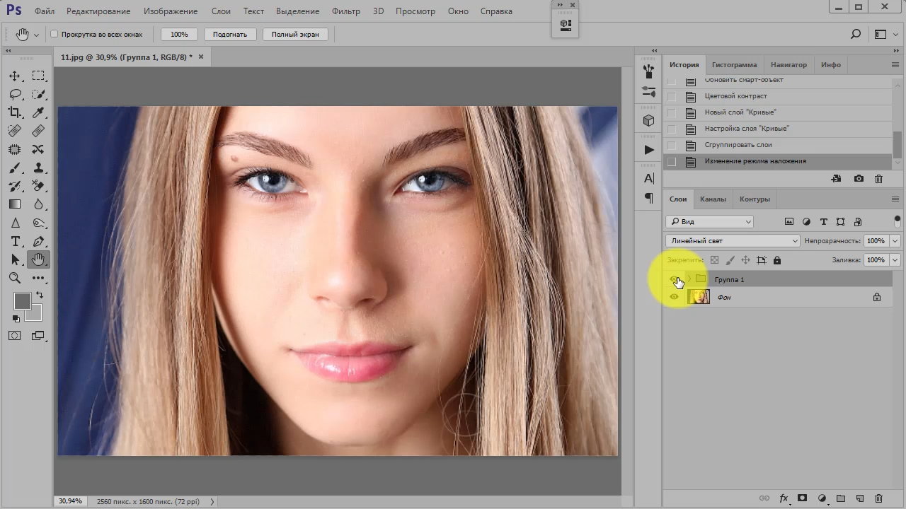Expand the Группа 1 folder chevron
Viewport: 906px width, 509px height.
tap(689, 279)
